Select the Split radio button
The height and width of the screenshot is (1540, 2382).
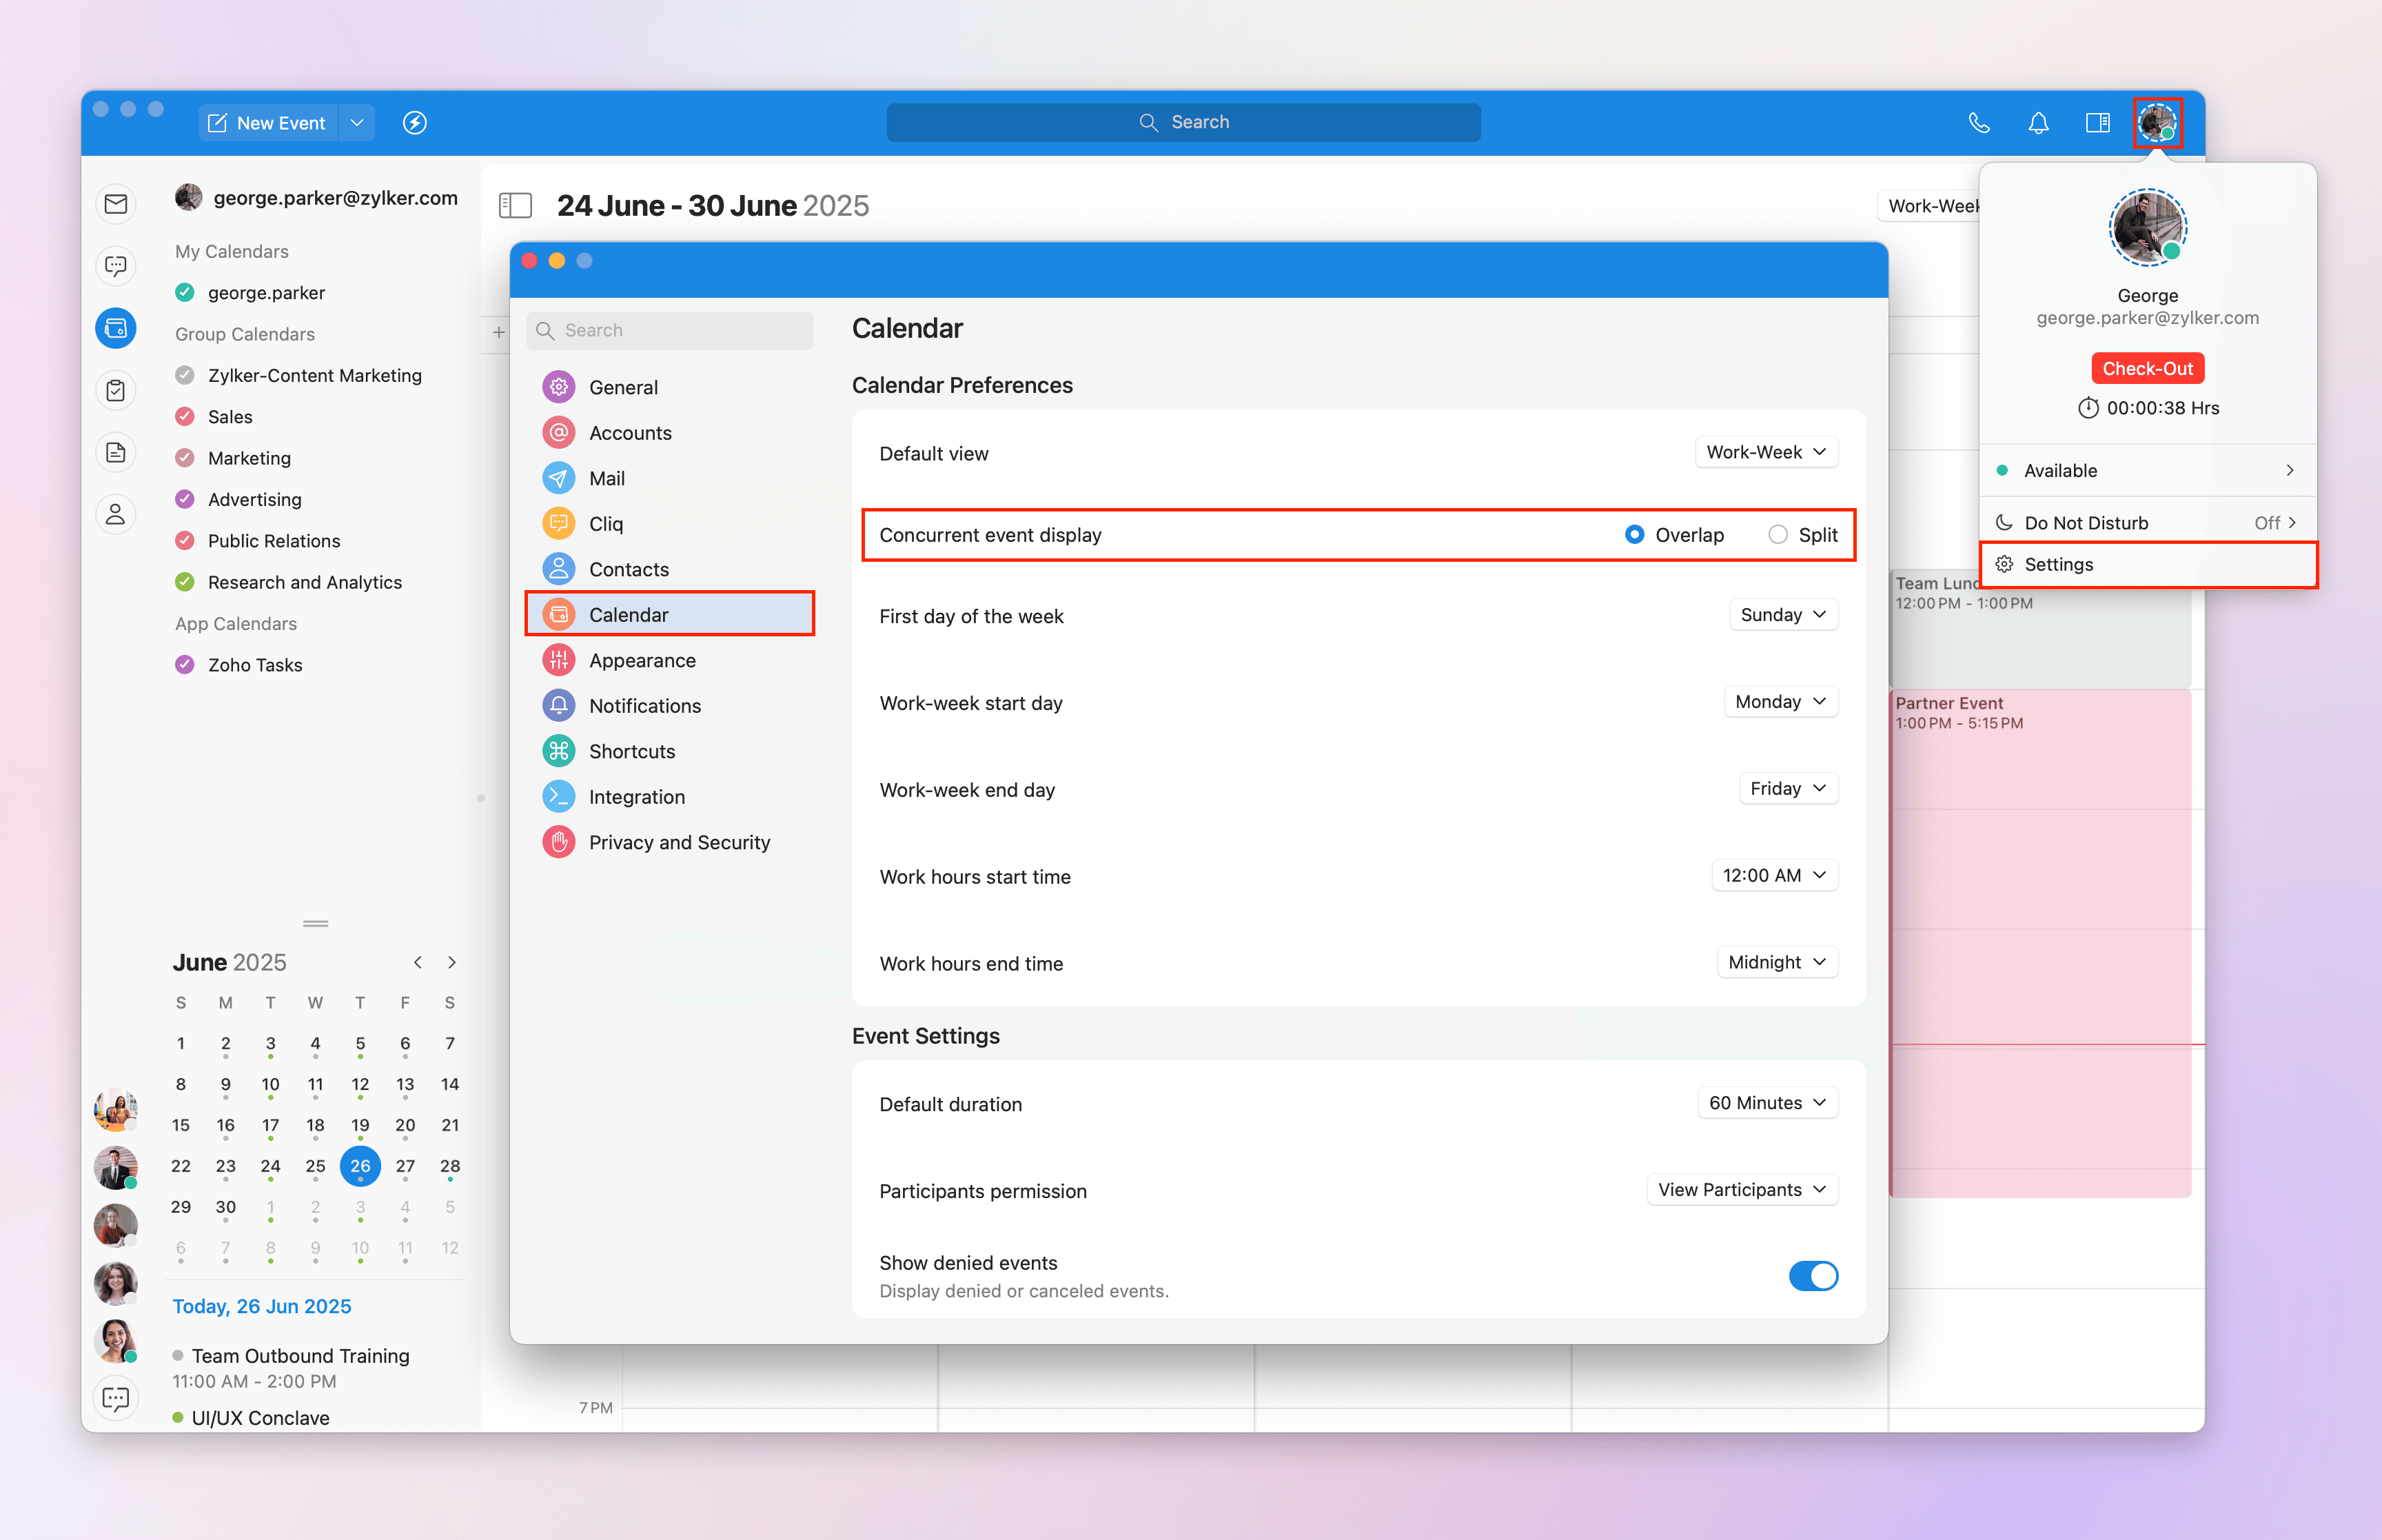click(1778, 535)
